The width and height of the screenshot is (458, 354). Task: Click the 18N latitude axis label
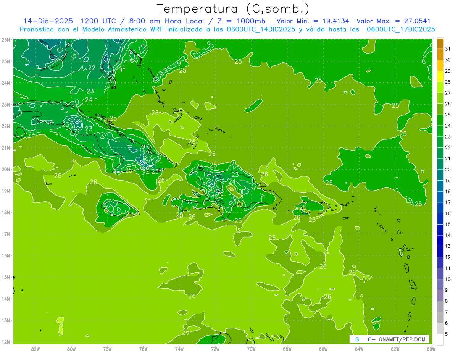coord(6,212)
